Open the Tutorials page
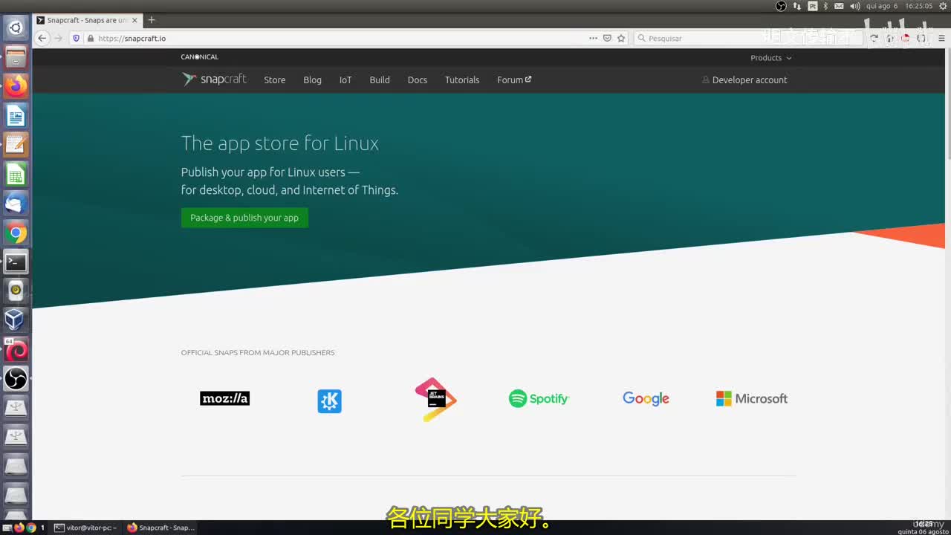 click(x=462, y=80)
